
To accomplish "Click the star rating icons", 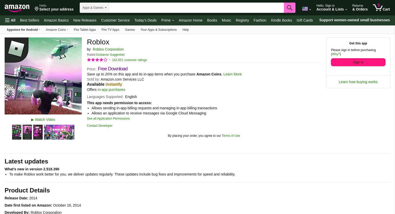I will (x=97, y=60).
